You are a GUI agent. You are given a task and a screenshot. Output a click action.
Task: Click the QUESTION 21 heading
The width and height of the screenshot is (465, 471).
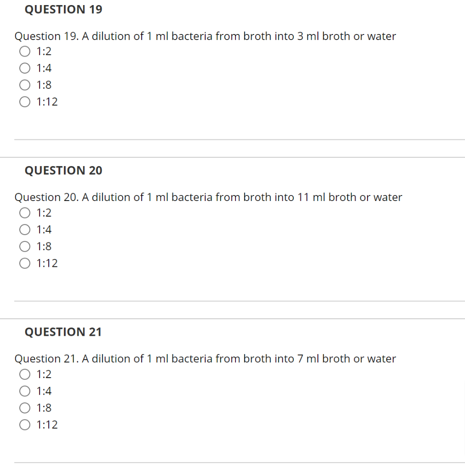pos(63,332)
